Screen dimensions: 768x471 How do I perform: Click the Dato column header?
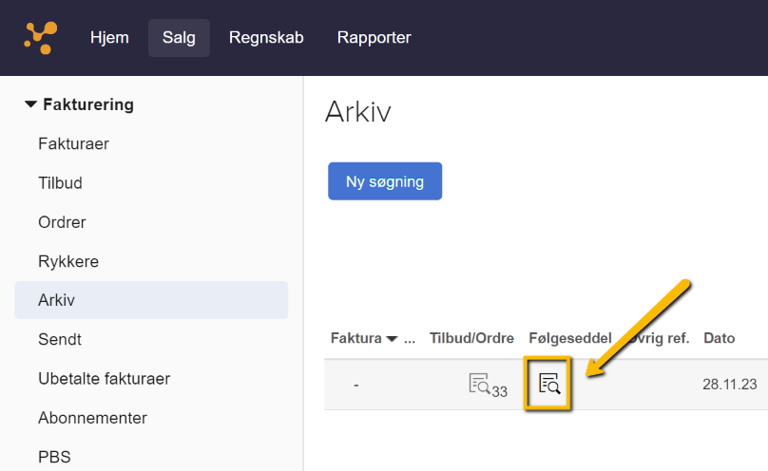[x=719, y=338]
